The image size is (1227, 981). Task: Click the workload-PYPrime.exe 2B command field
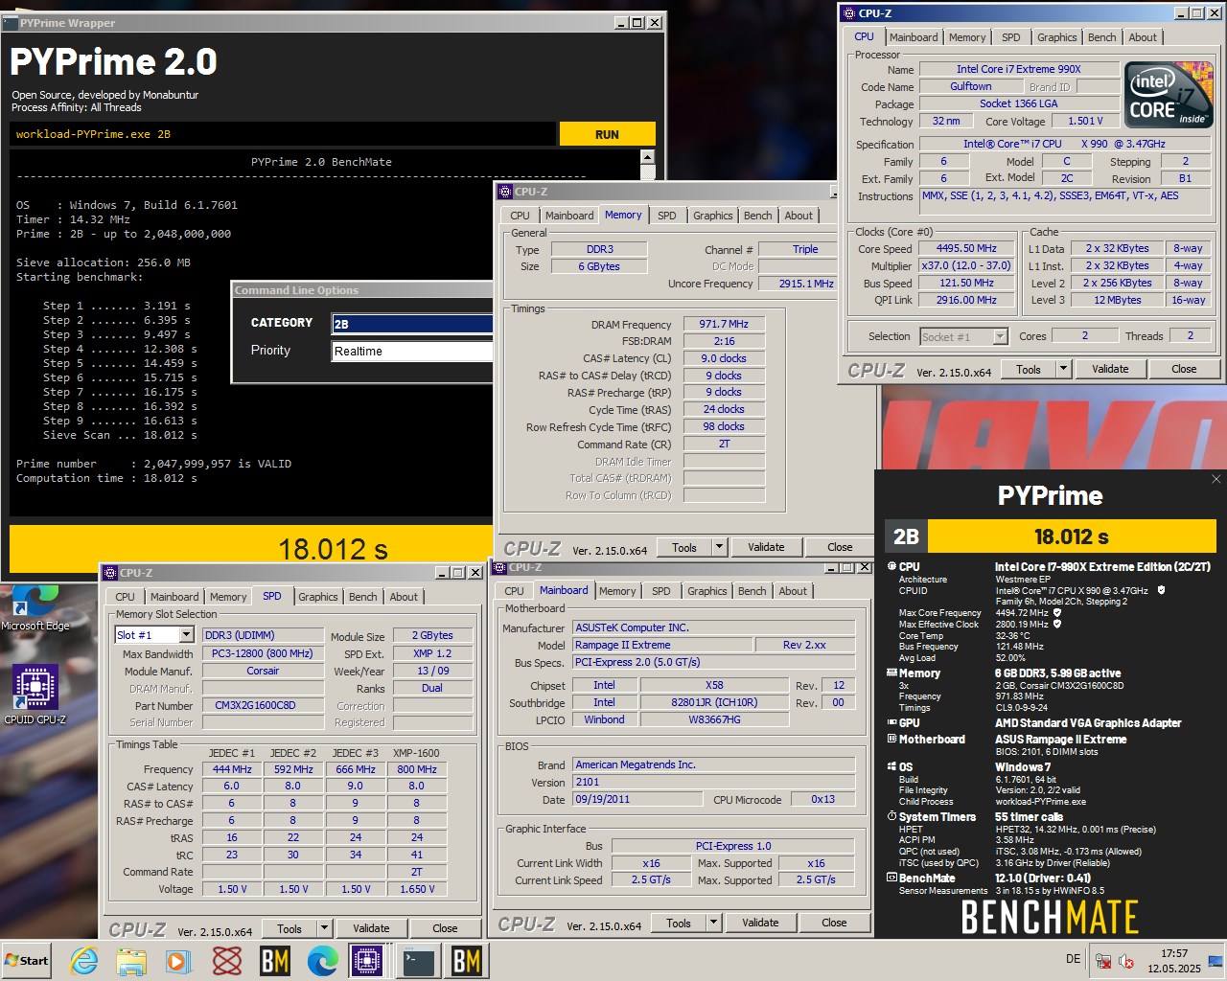click(x=283, y=134)
